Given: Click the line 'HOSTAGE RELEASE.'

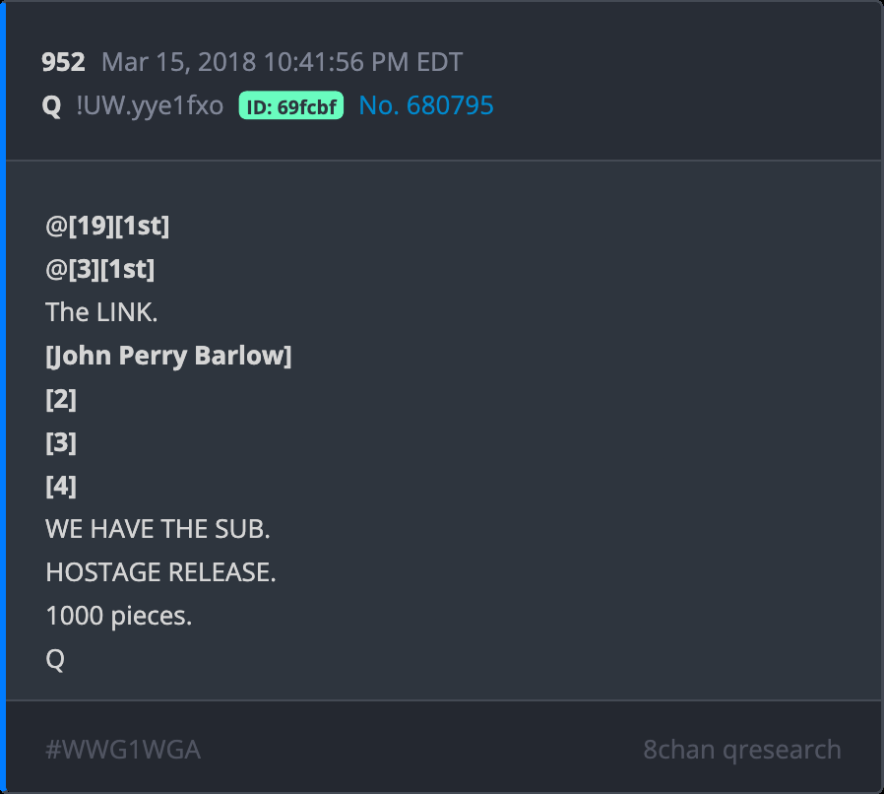Looking at the screenshot, I should pyautogui.click(x=160, y=572).
